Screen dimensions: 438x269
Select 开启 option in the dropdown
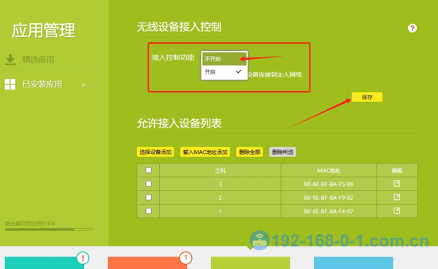tap(224, 72)
